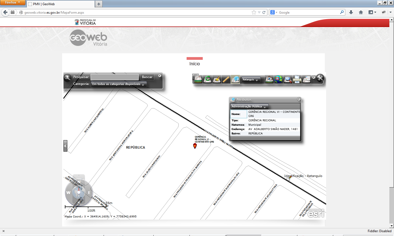Click the wrench and screwdriver tools icon
The height and width of the screenshot is (236, 394).
[x=320, y=78]
